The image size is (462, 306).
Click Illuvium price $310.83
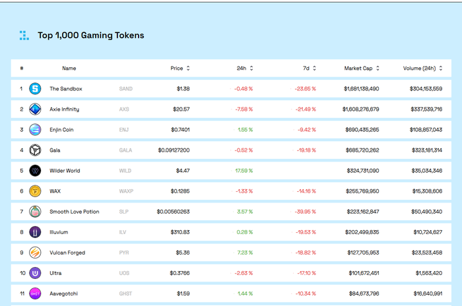pyautogui.click(x=180, y=232)
